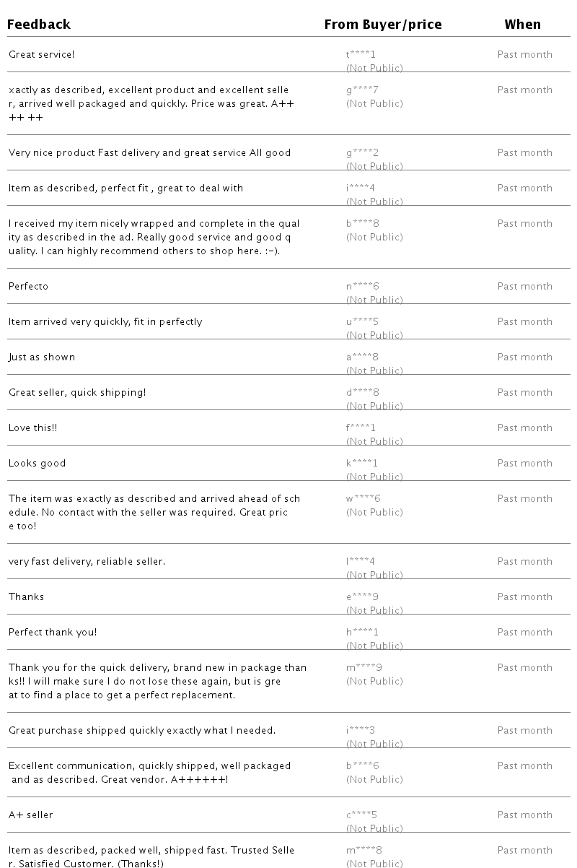Screen dimensions: 577x868
Task: Click buyer b****8 beside nicely wrapped review
Action: click(x=363, y=223)
